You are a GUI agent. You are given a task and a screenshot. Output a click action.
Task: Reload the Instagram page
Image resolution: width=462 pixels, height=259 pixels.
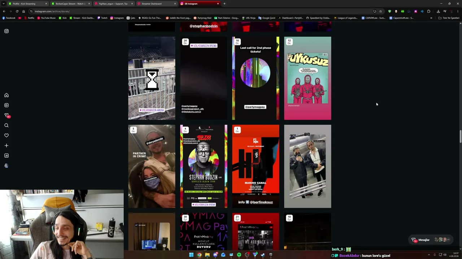tap(17, 11)
